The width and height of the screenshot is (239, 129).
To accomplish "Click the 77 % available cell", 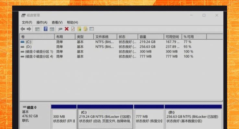I will [187, 42].
